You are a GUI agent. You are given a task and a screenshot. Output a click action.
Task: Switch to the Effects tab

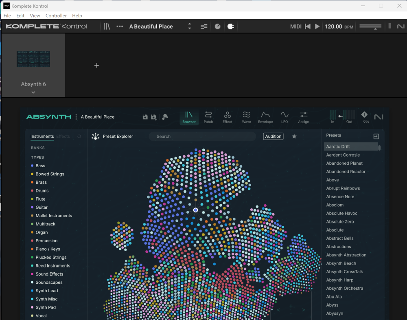click(x=63, y=137)
